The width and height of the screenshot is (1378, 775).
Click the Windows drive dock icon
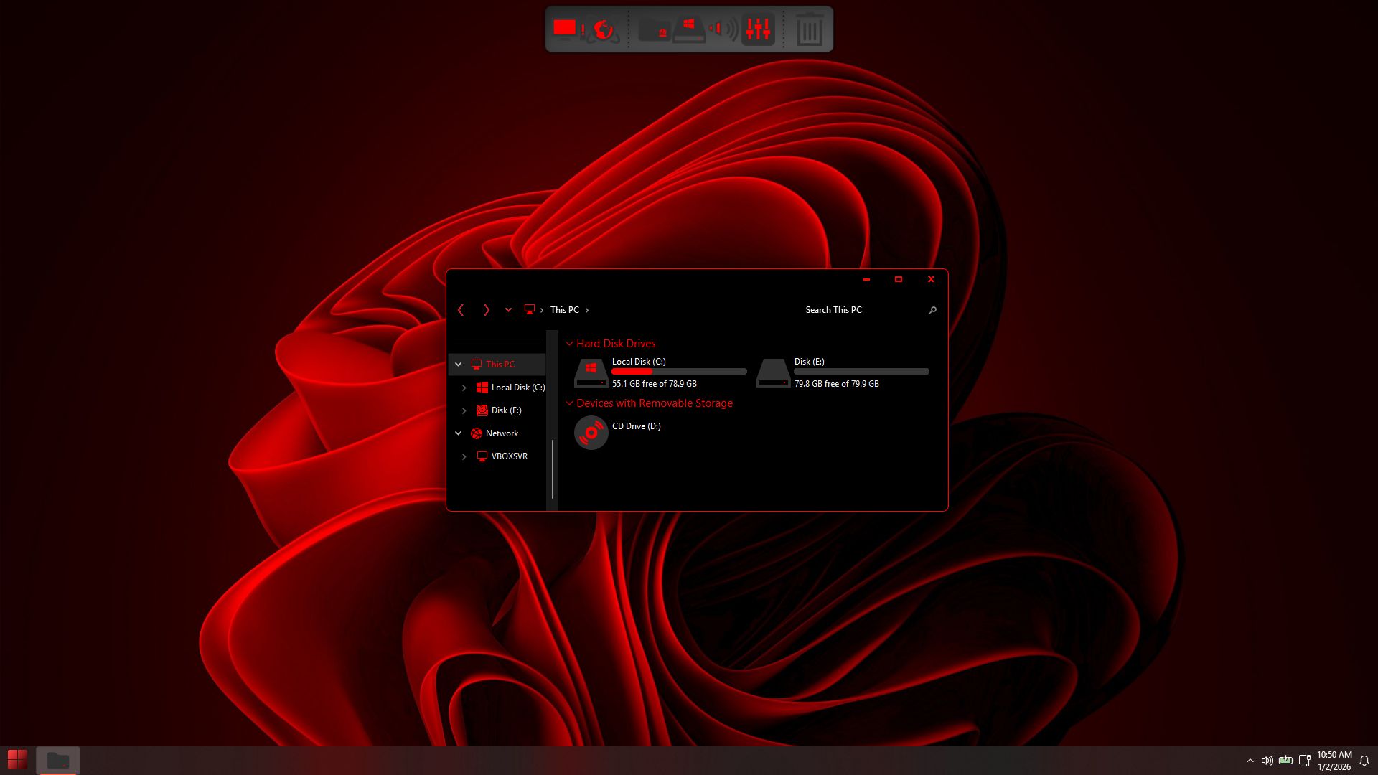click(689, 29)
